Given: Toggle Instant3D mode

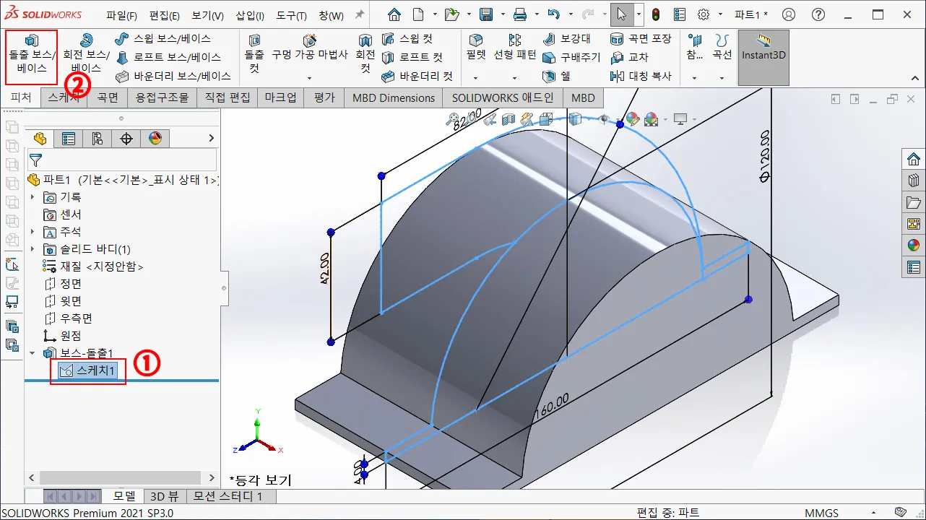Looking at the screenshot, I should click(x=763, y=57).
